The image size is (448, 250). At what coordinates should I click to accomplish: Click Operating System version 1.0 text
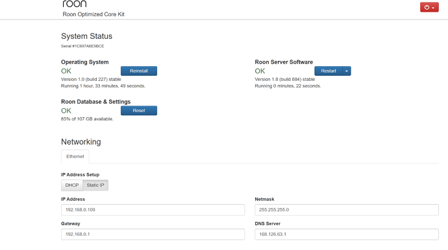click(x=91, y=79)
